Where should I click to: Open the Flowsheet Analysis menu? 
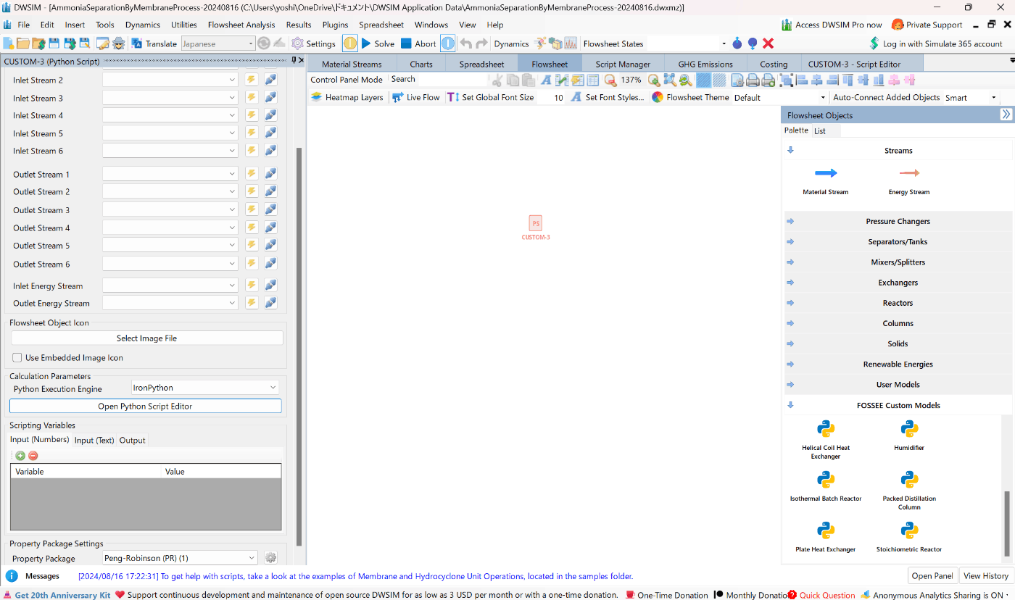pos(241,25)
